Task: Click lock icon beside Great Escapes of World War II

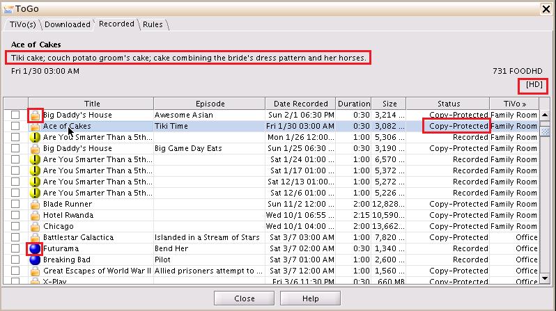Action: (35, 271)
